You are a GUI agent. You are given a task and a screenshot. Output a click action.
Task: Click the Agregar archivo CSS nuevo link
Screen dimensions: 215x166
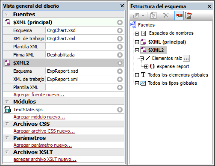[44, 131]
